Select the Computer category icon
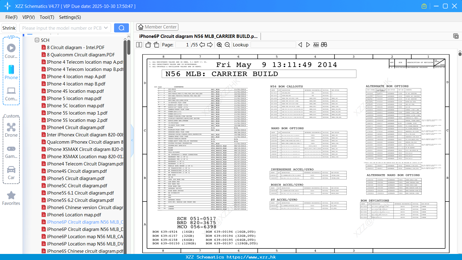 click(x=11, y=94)
